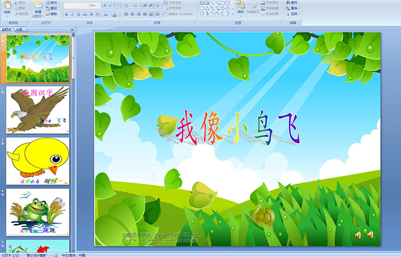This screenshot has width=401, height=257.
Task: Select slide 2 thumbnail with eagle
Action: tap(38, 110)
